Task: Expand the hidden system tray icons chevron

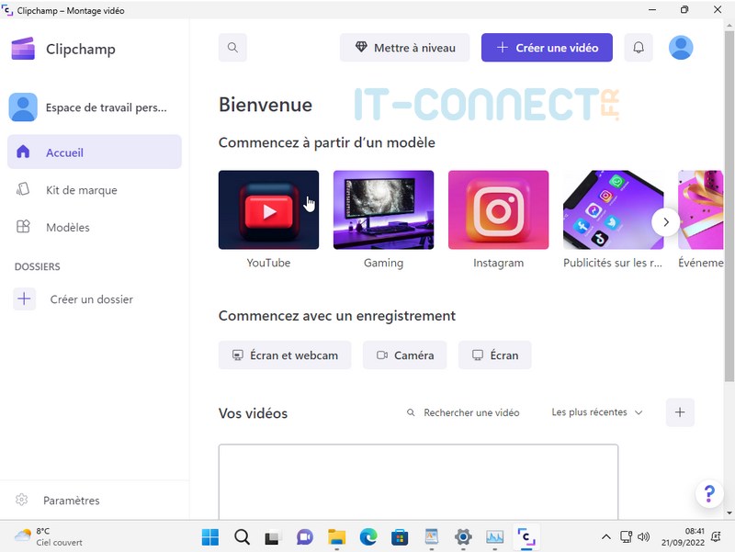Action: pyautogui.click(x=605, y=536)
